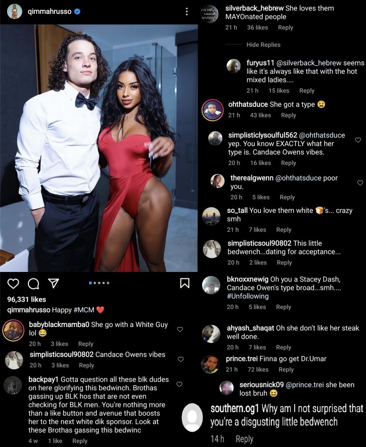The width and height of the screenshot is (366, 447).
Task: Reply to prince.trei's comment
Action: pos(286,369)
